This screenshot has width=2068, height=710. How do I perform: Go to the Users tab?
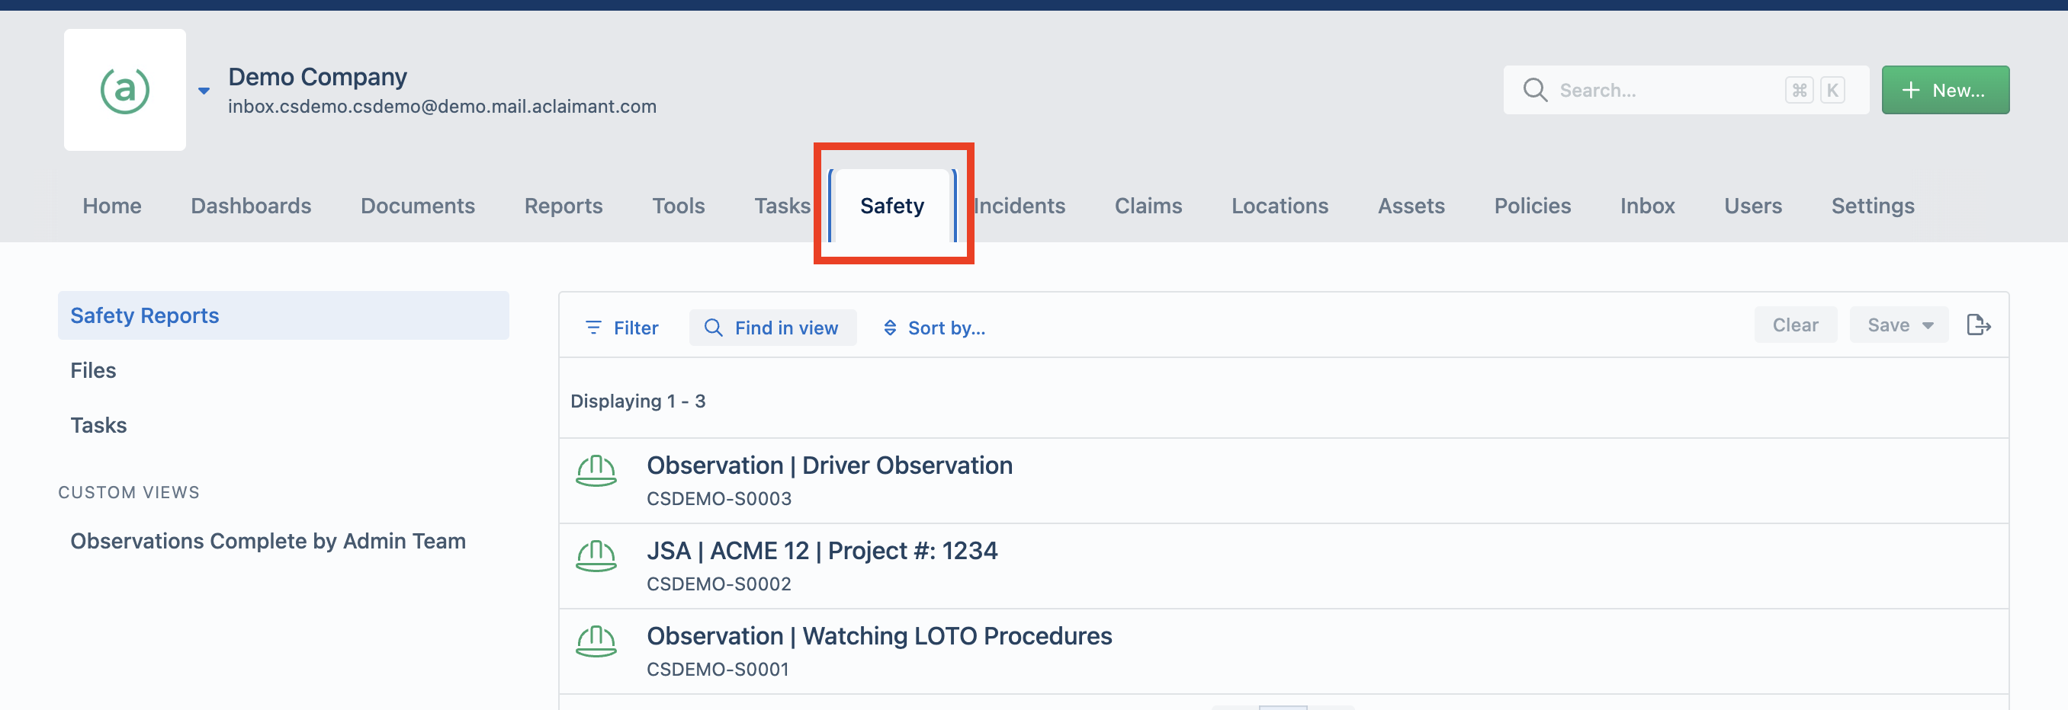point(1752,206)
